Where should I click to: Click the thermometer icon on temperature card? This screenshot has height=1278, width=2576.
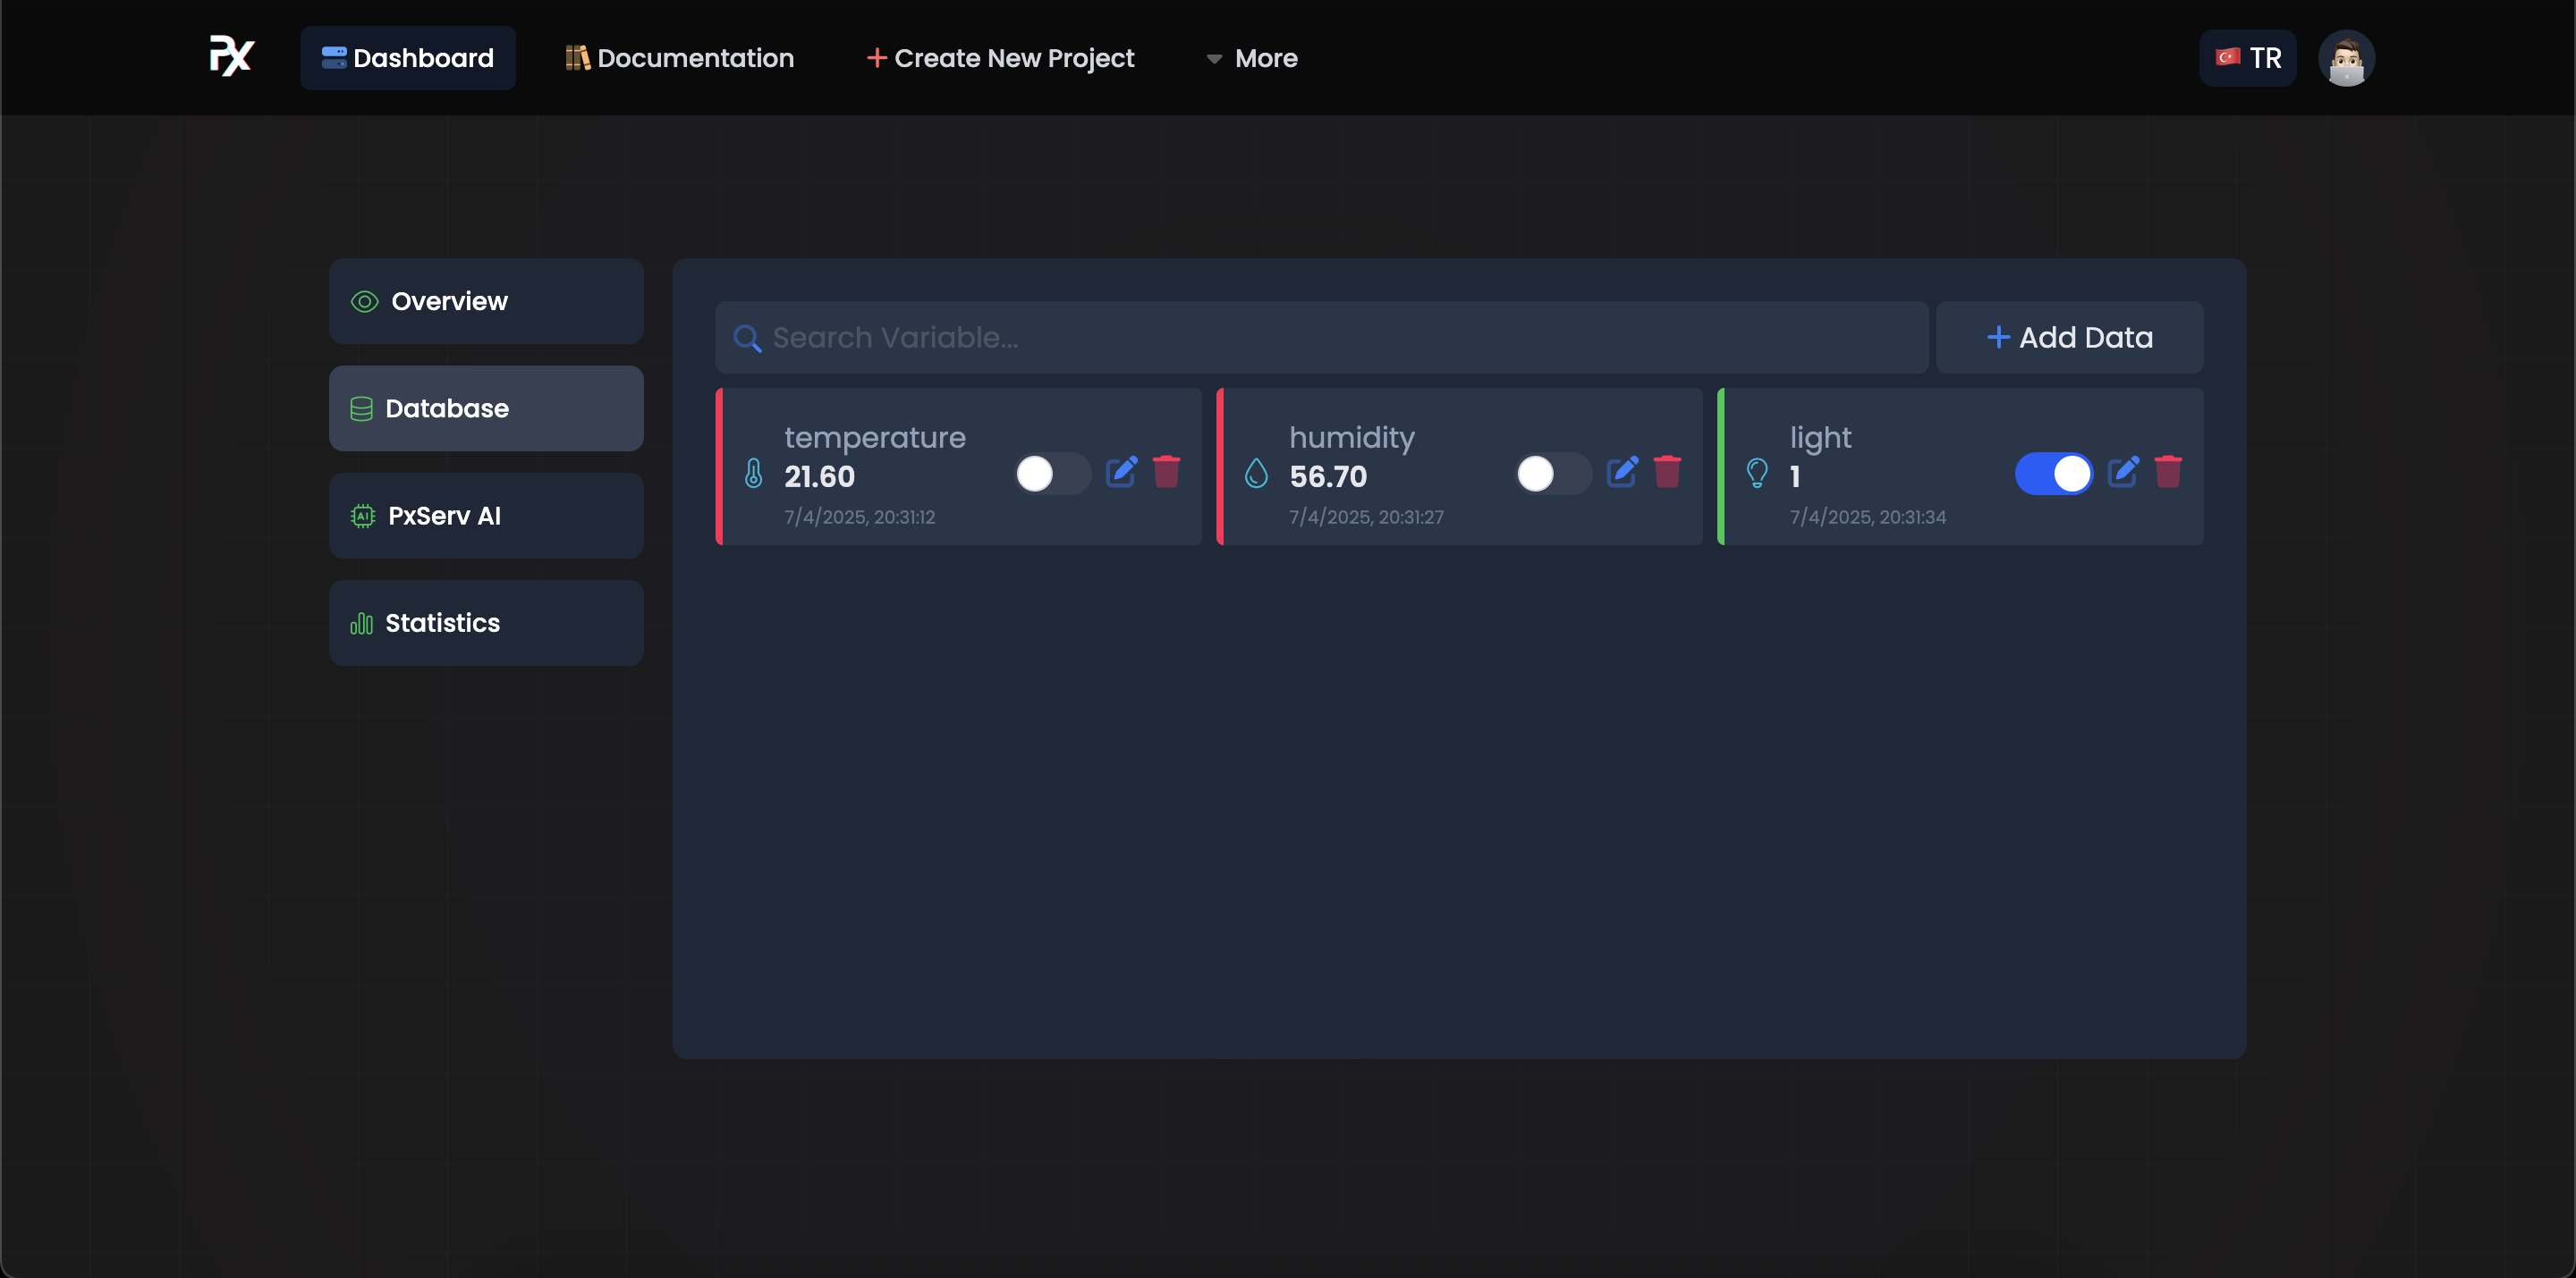click(754, 473)
